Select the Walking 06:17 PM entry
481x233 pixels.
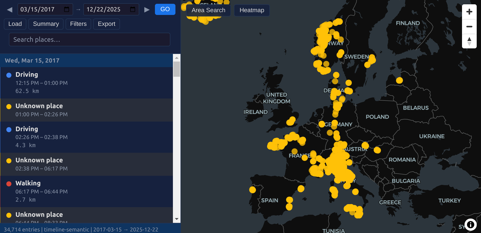(x=87, y=191)
